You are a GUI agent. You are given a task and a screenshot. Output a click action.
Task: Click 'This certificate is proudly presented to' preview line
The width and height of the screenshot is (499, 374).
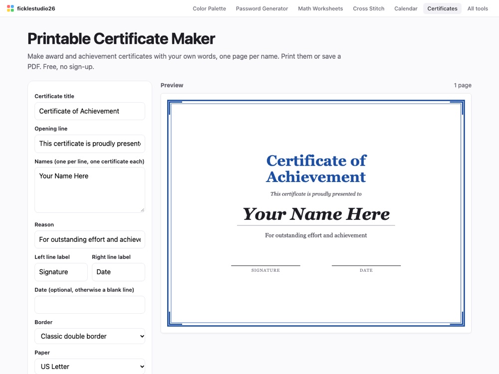316,193
